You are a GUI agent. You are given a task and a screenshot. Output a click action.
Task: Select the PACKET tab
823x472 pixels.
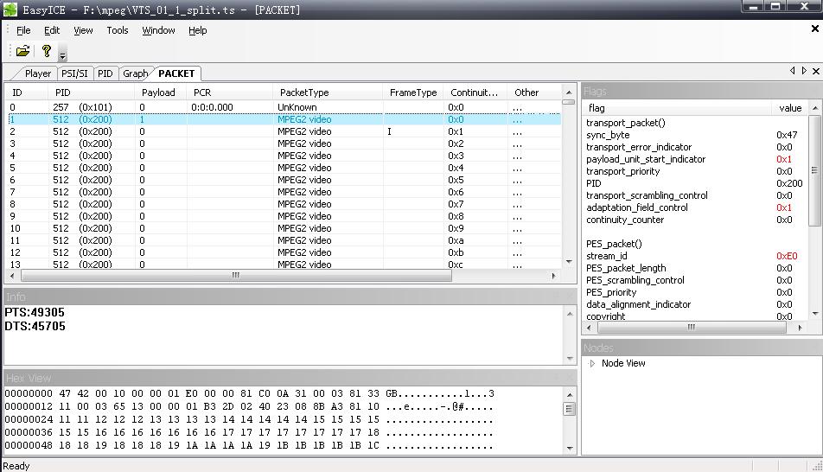click(176, 73)
